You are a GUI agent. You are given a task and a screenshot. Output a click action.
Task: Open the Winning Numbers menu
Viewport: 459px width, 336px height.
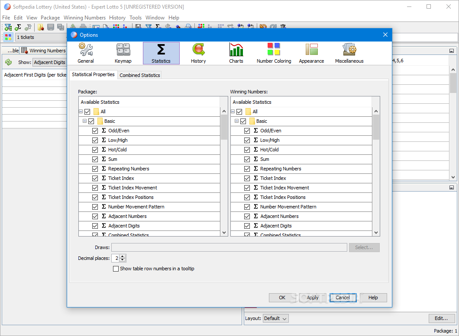(x=84, y=18)
